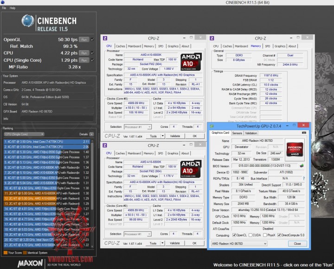Click the Close button in GPU-Z
The height and width of the screenshot is (269, 334).
297,243
